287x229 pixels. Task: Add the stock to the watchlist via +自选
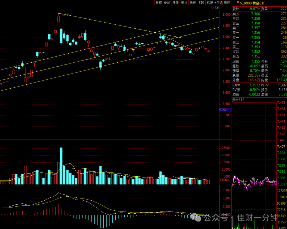[x=218, y=3]
